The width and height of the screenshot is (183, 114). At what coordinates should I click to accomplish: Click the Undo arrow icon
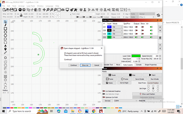click(20, 10)
